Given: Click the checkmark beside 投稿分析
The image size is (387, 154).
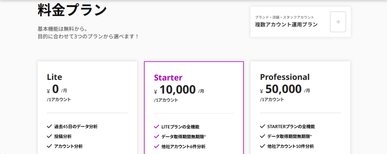Looking at the screenshot, I should pos(49,136).
